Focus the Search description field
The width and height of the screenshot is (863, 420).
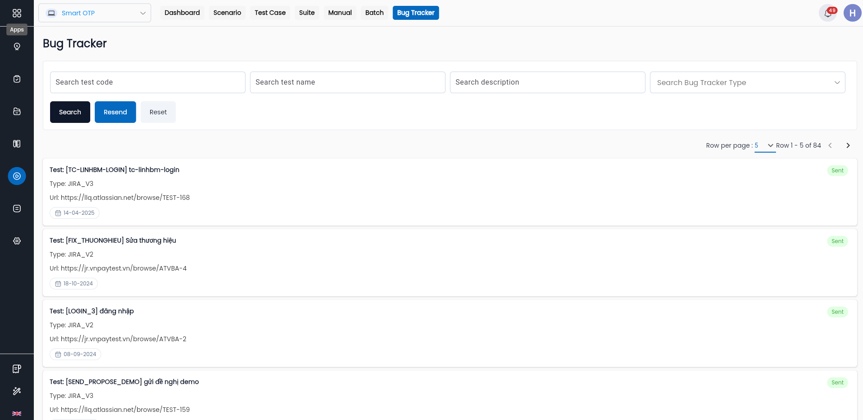[x=548, y=82]
